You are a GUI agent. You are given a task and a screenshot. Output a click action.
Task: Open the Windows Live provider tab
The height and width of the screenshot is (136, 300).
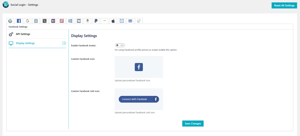[70, 21]
